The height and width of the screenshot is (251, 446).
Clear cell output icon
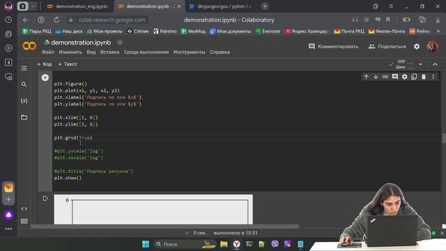(x=45, y=198)
